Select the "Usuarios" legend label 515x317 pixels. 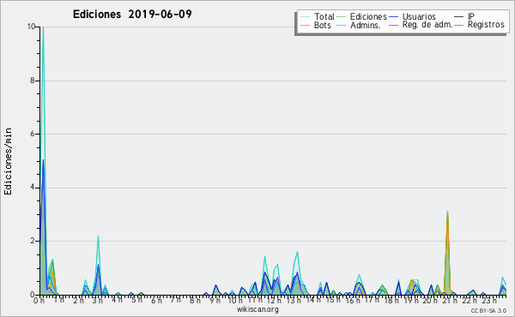(419, 17)
